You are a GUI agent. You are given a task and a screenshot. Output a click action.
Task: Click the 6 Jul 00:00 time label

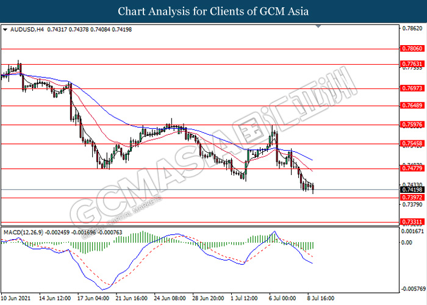(x=282, y=298)
